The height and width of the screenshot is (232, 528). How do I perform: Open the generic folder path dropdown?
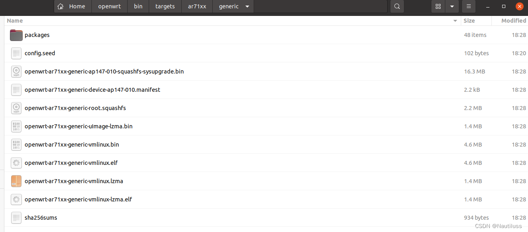[x=247, y=6]
